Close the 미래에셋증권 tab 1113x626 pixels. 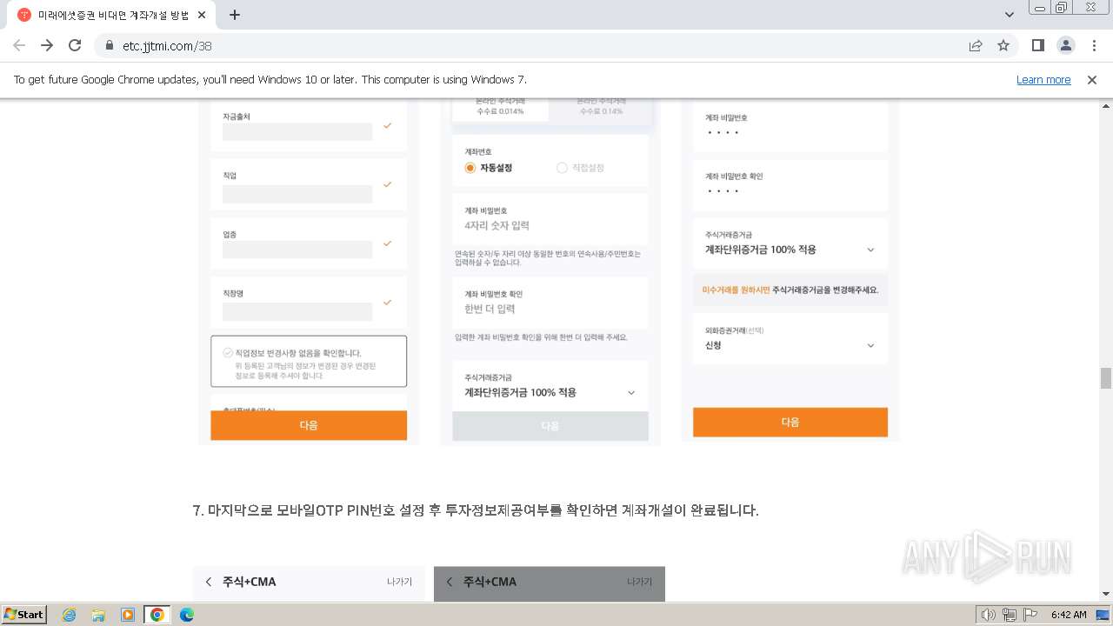click(x=202, y=15)
